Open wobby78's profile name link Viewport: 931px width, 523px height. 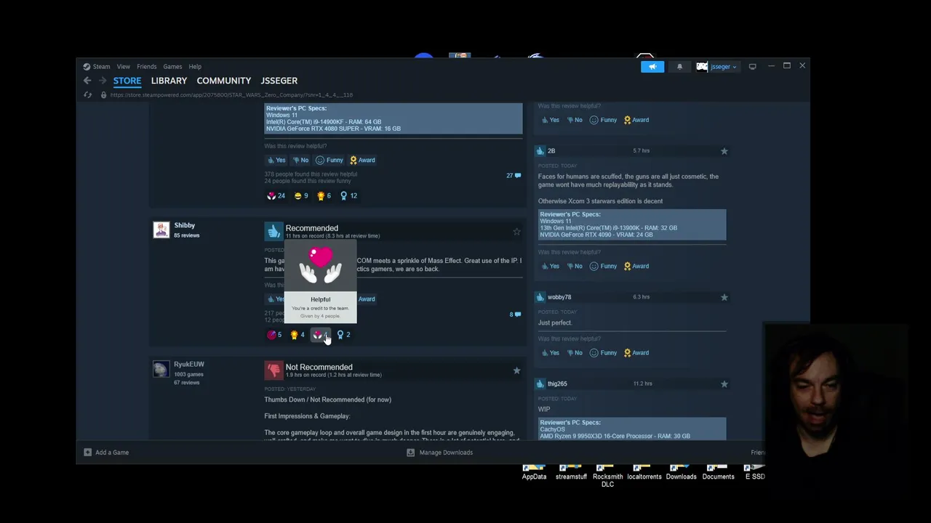tap(559, 297)
